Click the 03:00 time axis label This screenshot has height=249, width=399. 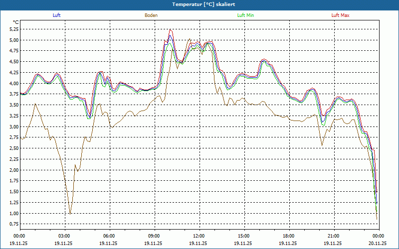pos(64,236)
